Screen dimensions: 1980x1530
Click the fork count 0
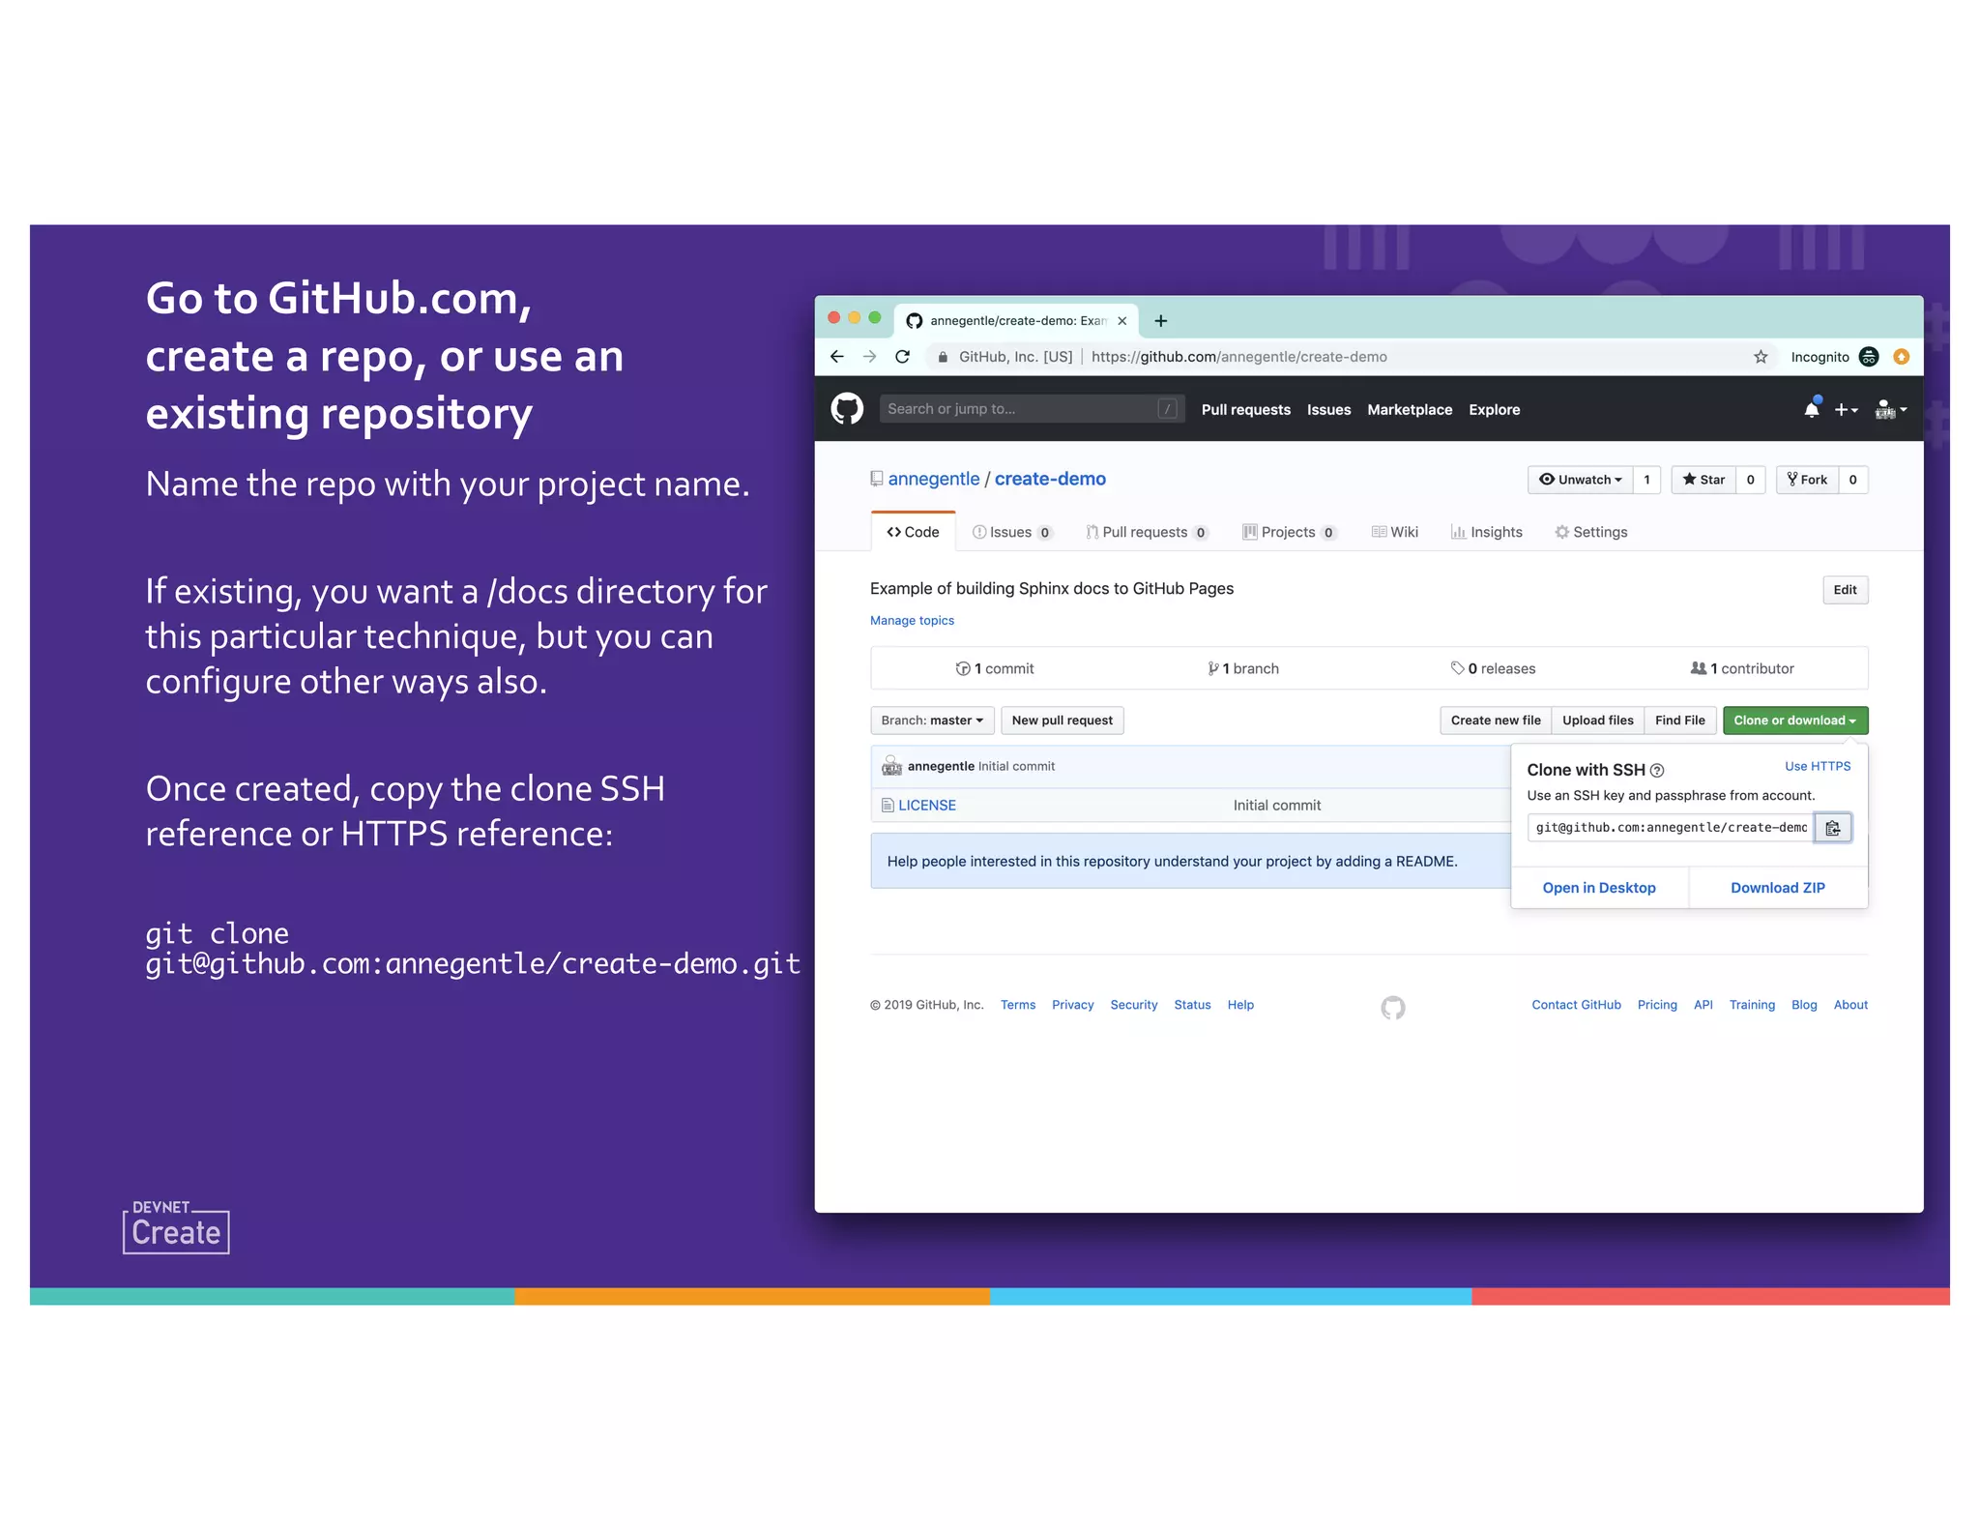(x=1853, y=480)
